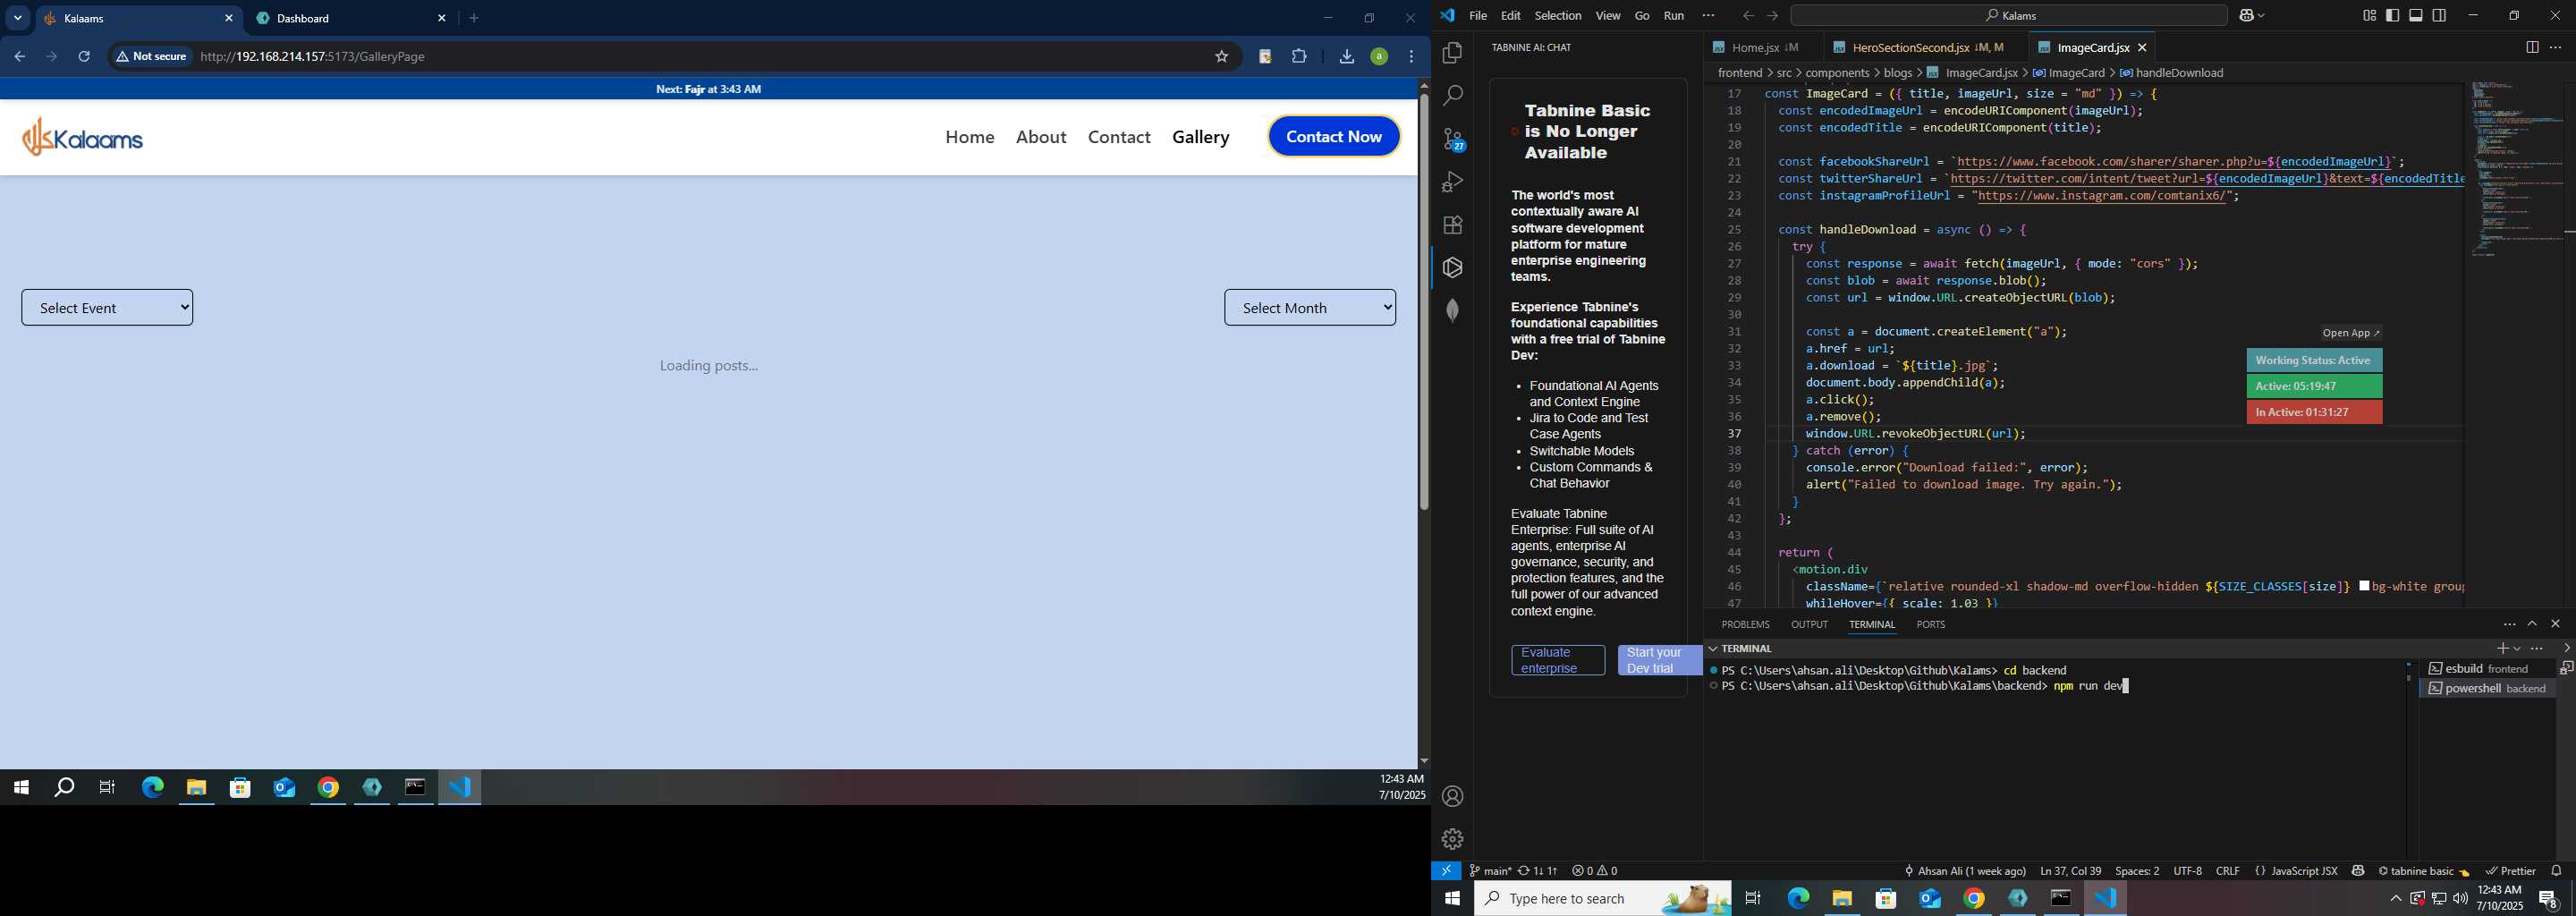The image size is (2576, 916).
Task: Switch to the PROBLEMS panel tab
Action: [x=1745, y=624]
